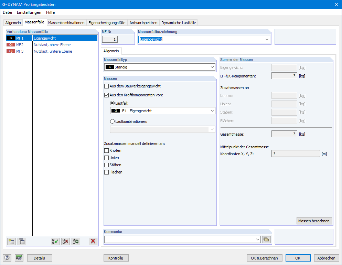Open the Massenfallbezeichnung dropdown
Image resolution: width=342 pixels, height=265 pixels.
(267, 40)
